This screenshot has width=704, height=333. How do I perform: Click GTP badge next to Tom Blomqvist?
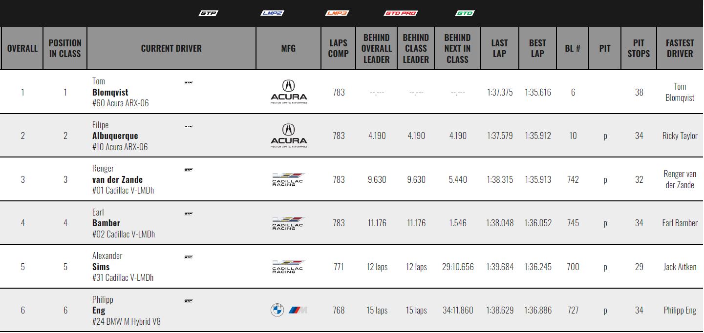pos(188,82)
